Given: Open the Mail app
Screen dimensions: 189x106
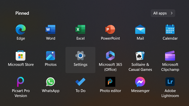Looking at the screenshot, I should [140, 29].
